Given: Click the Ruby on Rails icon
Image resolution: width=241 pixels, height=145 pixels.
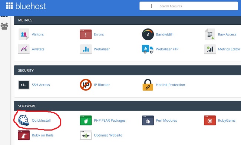Looking at the screenshot, I should point(24,135).
